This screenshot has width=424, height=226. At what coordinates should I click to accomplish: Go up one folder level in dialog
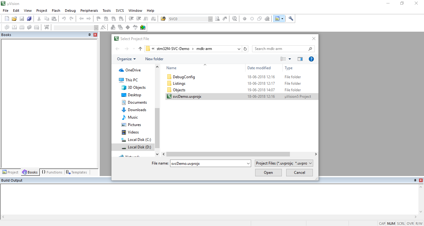click(140, 49)
